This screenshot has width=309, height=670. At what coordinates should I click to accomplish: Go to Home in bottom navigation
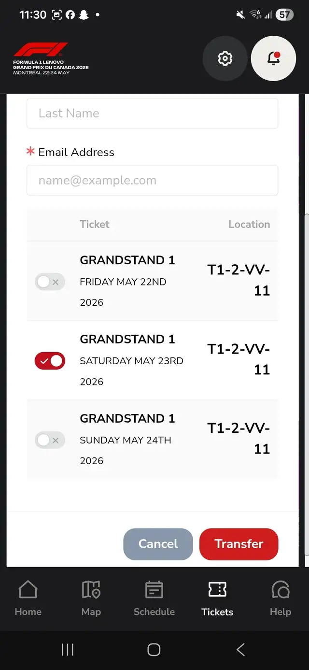click(28, 598)
